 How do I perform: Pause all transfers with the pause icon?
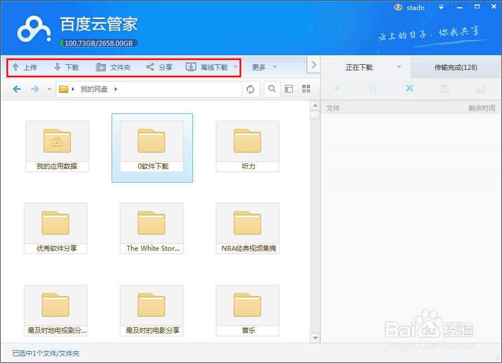point(371,88)
